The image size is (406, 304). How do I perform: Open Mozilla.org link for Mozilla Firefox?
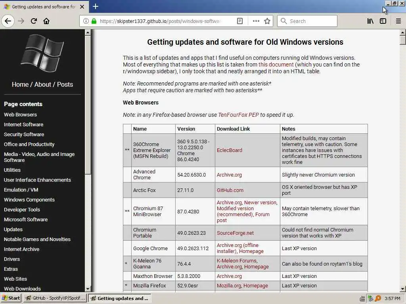[229, 286]
